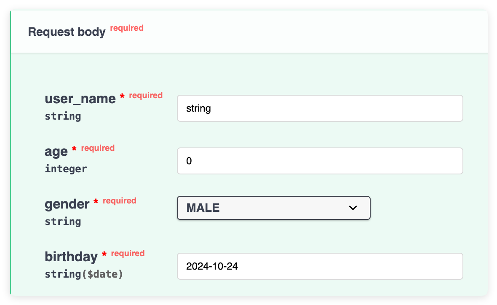The image size is (497, 305).
Task: Expand the gender selection combo box
Action: coord(274,208)
